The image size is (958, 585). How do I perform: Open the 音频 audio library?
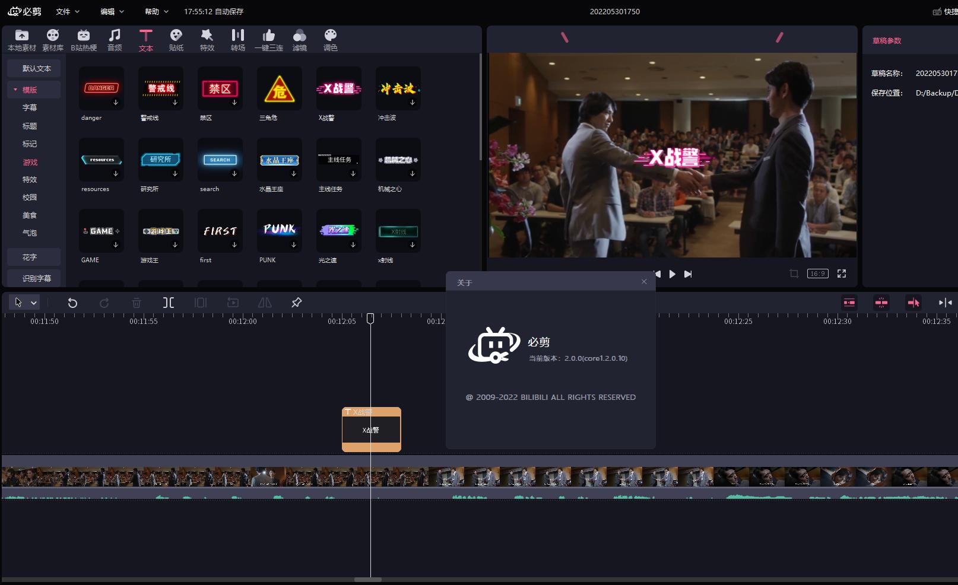(115, 40)
